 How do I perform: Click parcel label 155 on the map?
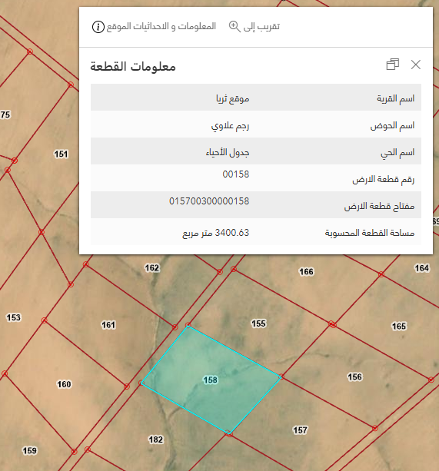point(259,323)
